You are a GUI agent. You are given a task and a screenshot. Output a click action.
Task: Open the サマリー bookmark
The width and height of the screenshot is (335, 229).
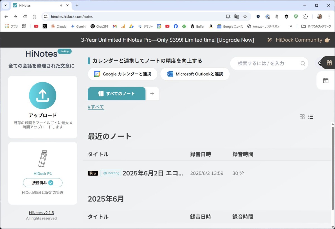pos(145,26)
